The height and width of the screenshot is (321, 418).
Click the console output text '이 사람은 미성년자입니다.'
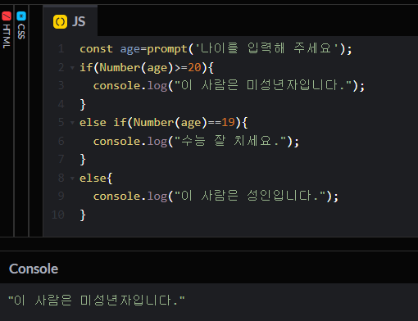point(97,301)
